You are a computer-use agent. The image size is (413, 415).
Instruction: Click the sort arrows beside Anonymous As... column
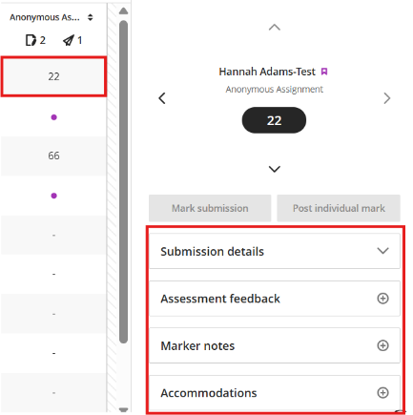pos(91,17)
